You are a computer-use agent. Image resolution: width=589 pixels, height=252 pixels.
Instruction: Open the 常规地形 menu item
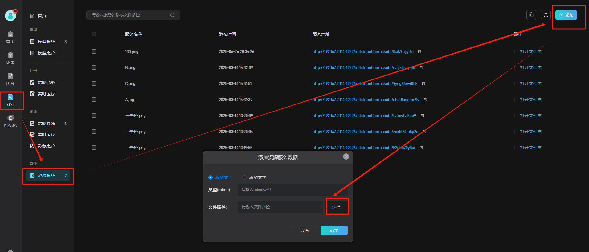tap(48, 83)
